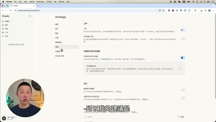Click the dots beside the sidebar user name
The width and height of the screenshot is (216, 122).
point(30,118)
